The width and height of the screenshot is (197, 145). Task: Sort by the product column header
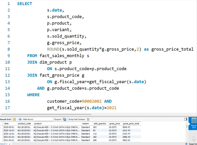coord(38,124)
